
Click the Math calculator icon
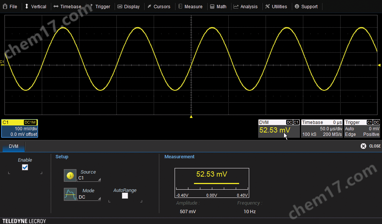click(x=212, y=7)
